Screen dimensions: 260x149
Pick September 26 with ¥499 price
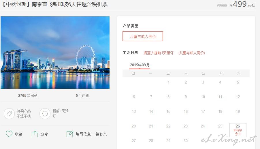coord(238,130)
